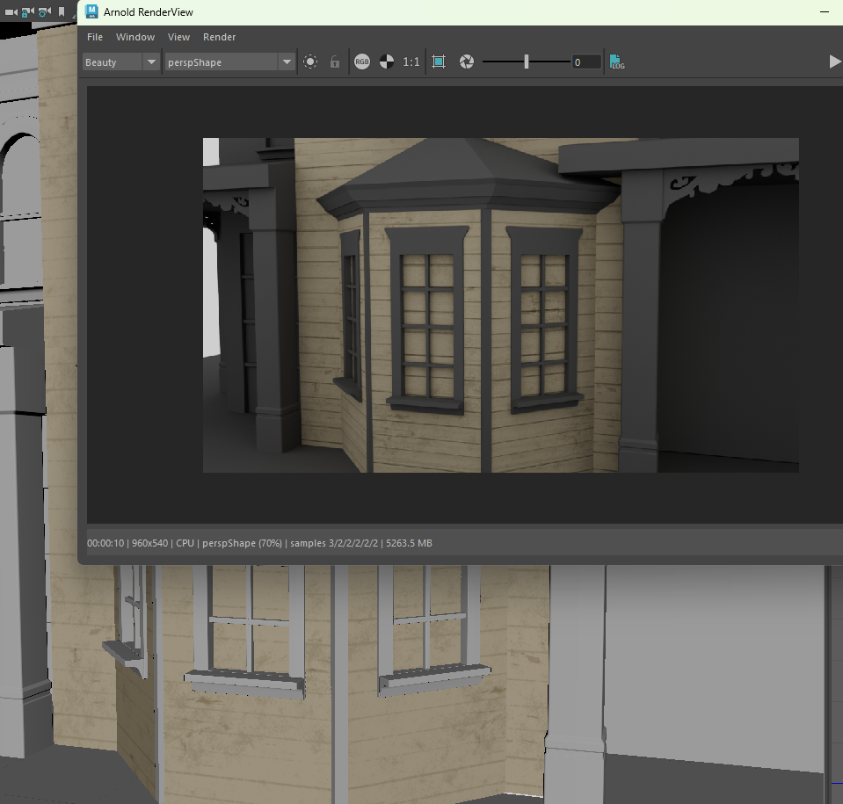This screenshot has width=843, height=804.
Task: Click the Beauty dropdown arrow
Action: click(x=151, y=62)
